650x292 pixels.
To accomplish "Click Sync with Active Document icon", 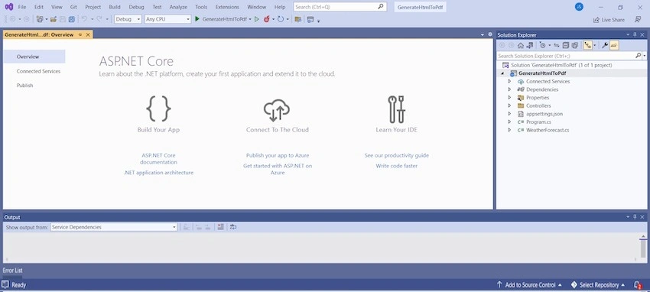I will coord(556,46).
